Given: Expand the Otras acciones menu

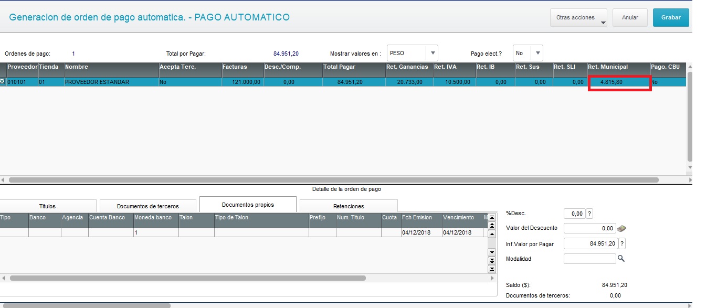Looking at the screenshot, I should pos(579,17).
